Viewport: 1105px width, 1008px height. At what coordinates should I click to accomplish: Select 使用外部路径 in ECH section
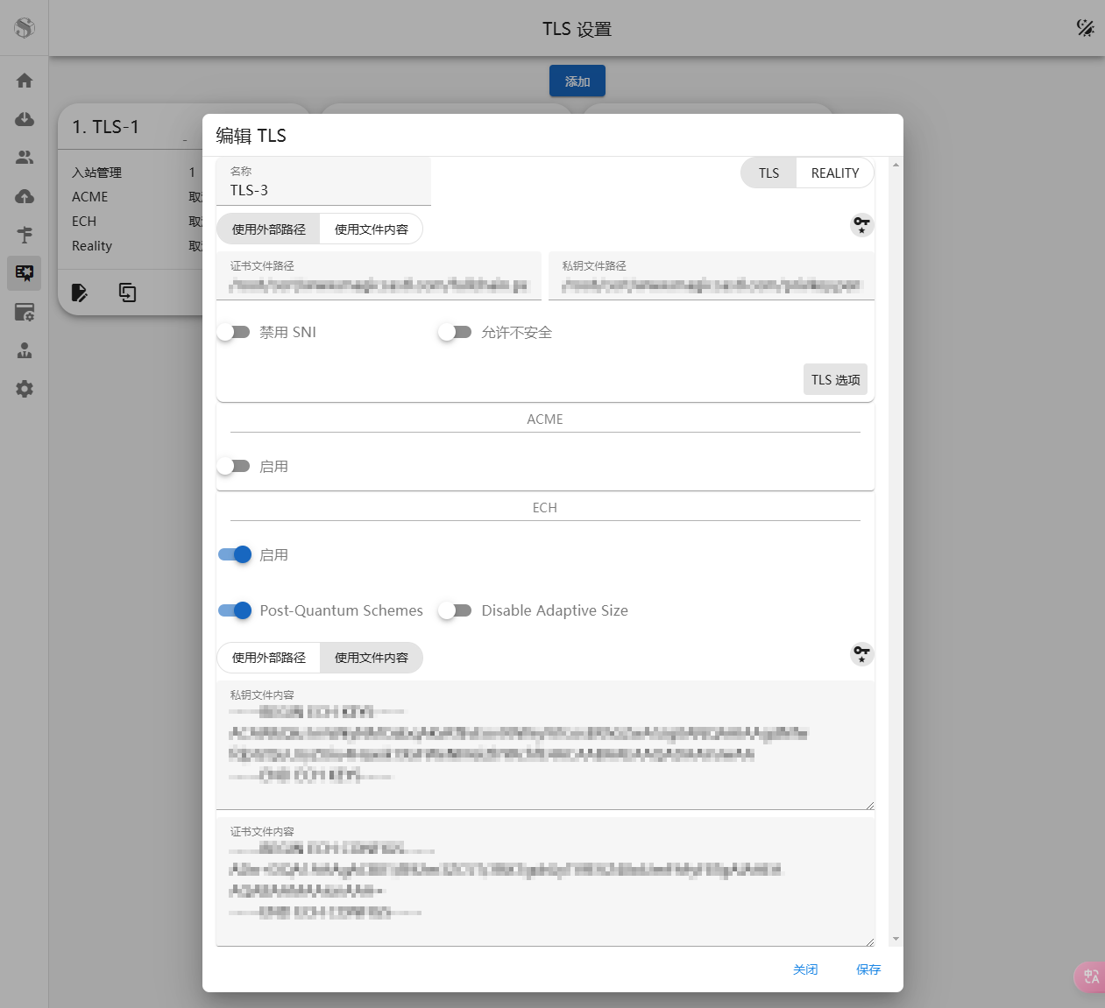268,658
